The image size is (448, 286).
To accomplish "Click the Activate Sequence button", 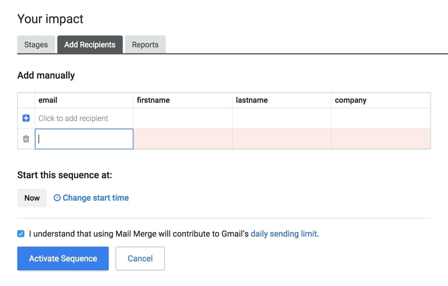I will click(x=63, y=259).
